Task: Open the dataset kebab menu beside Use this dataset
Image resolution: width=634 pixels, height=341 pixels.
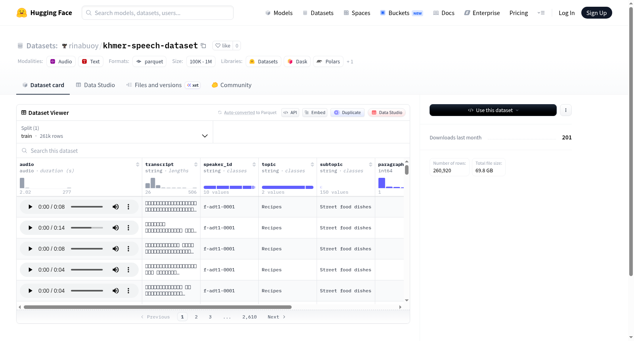Action: (565, 110)
